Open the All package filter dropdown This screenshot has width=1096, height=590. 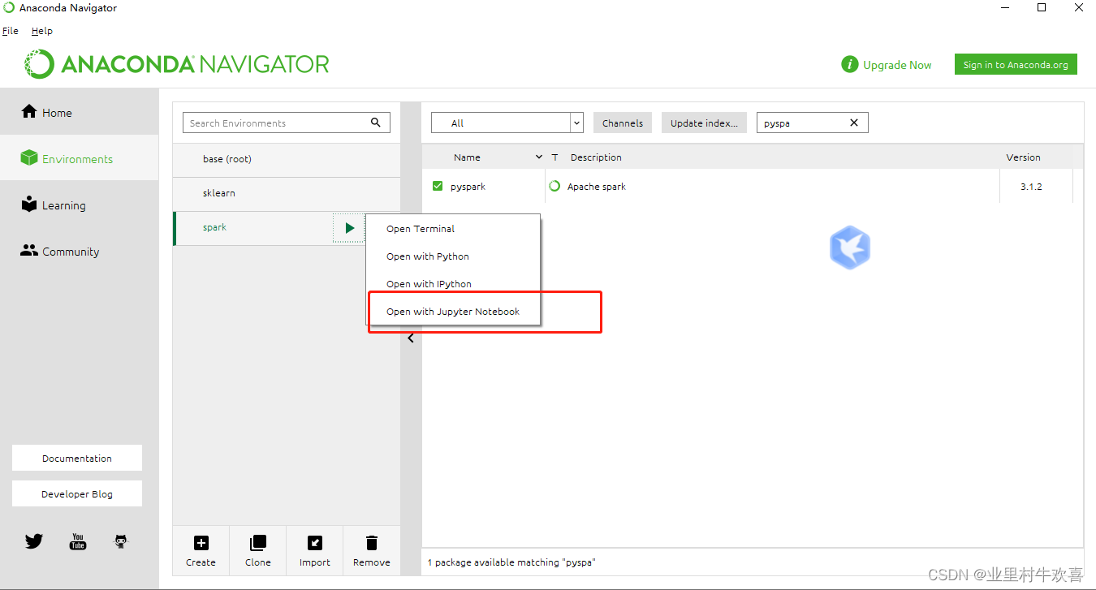[507, 123]
